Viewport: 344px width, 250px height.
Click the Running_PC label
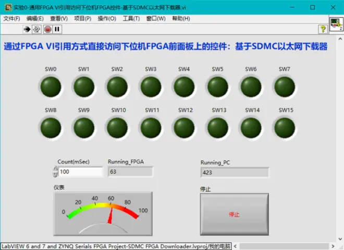pyautogui.click(x=215, y=162)
